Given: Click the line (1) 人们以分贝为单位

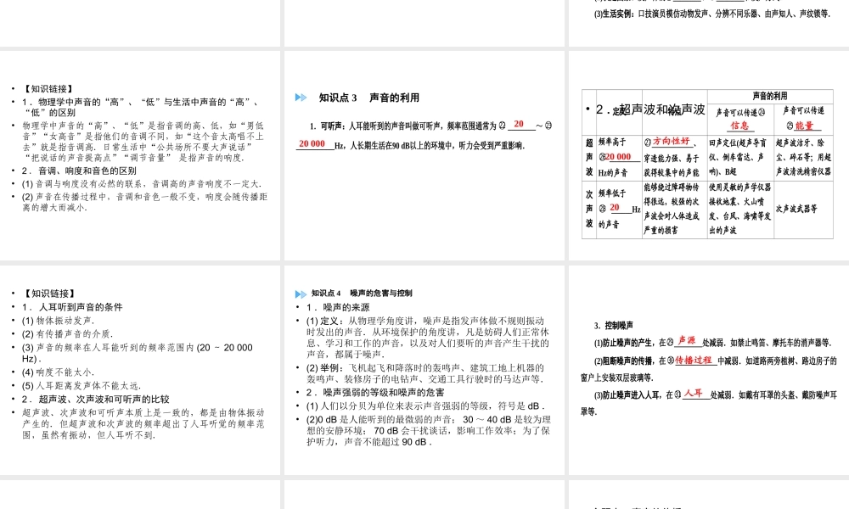Looking at the screenshot, I should [425, 406].
